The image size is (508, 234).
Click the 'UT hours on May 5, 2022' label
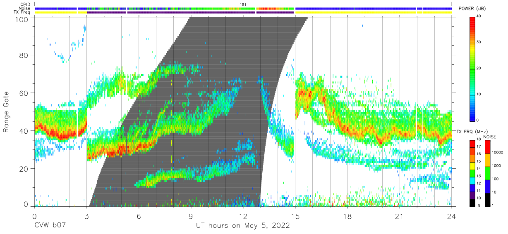[243, 226]
